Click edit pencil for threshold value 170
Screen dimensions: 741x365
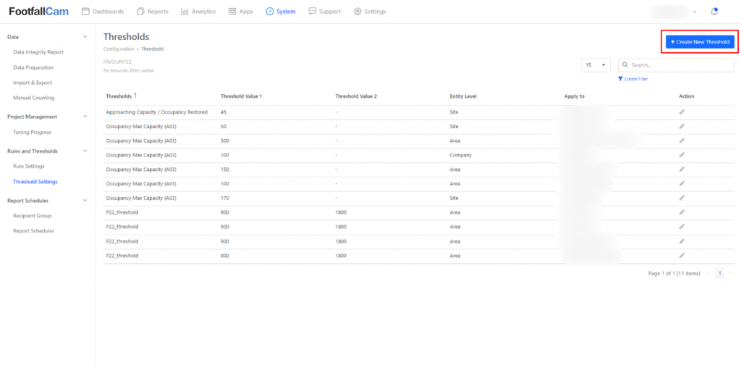tap(681, 198)
